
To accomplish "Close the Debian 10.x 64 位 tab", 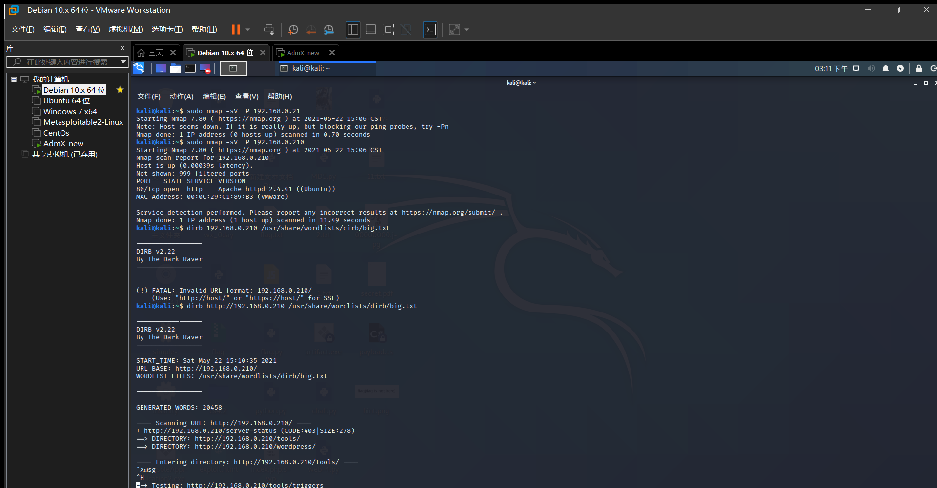I will 263,53.
